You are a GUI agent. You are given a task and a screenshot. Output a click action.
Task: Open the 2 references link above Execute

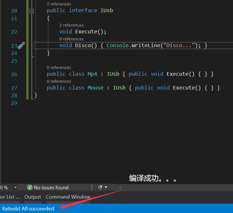[71, 25]
